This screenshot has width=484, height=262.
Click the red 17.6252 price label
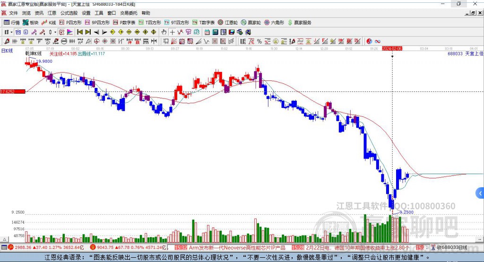click(x=13, y=91)
